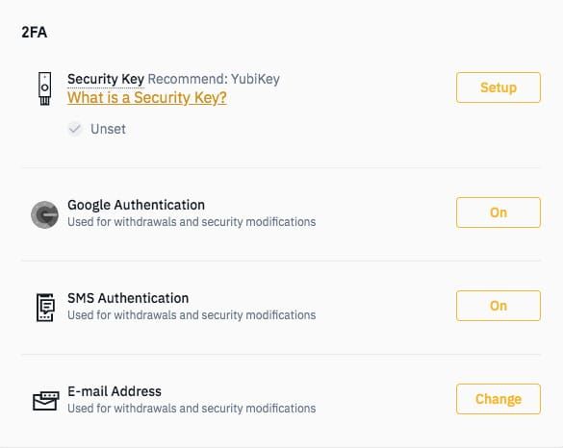Click the dotted-underlined Security Key label
This screenshot has height=448, width=563.
(106, 79)
